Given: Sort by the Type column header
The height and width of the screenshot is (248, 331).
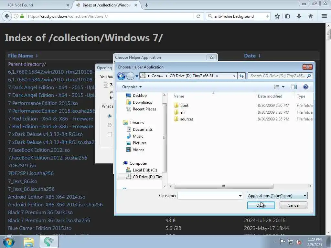Looking at the screenshot, I should 301,96.
